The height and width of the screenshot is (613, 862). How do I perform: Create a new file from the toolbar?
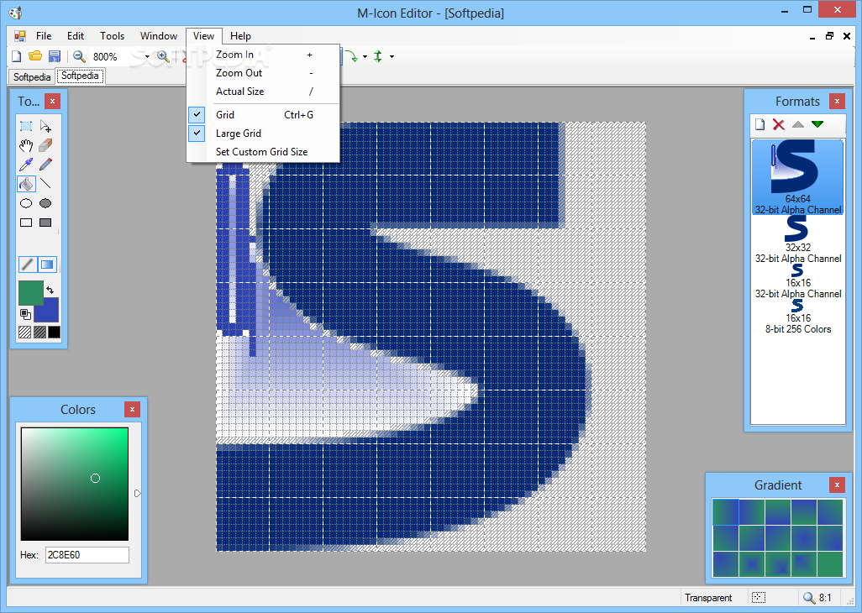point(17,56)
